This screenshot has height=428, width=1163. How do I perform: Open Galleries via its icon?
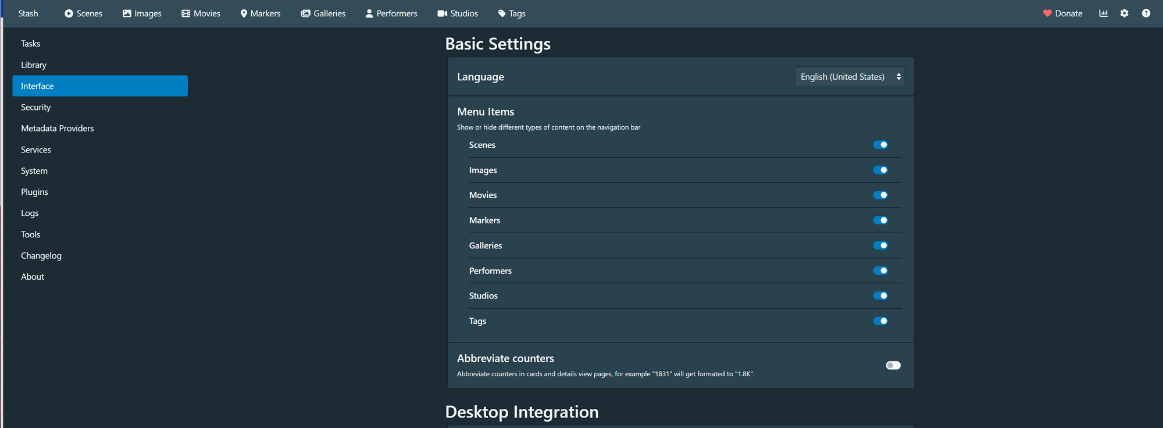click(305, 13)
